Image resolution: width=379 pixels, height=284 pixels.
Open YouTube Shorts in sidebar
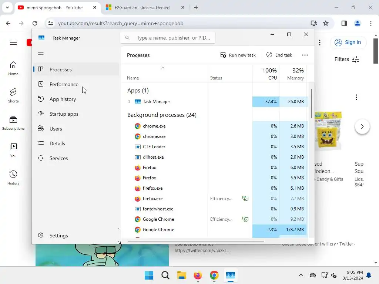tap(13, 96)
